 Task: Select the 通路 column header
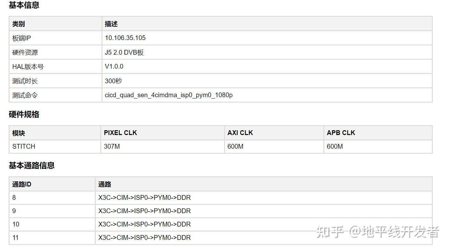(105, 184)
